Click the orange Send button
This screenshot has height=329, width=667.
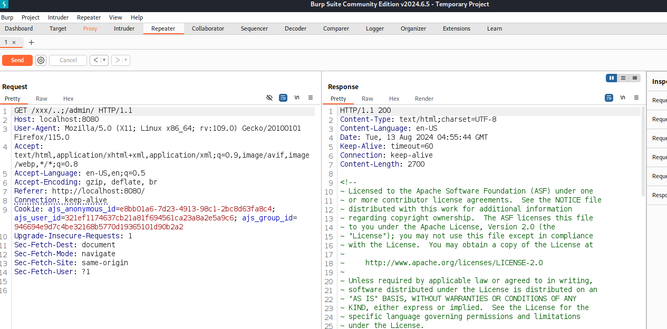pos(17,60)
